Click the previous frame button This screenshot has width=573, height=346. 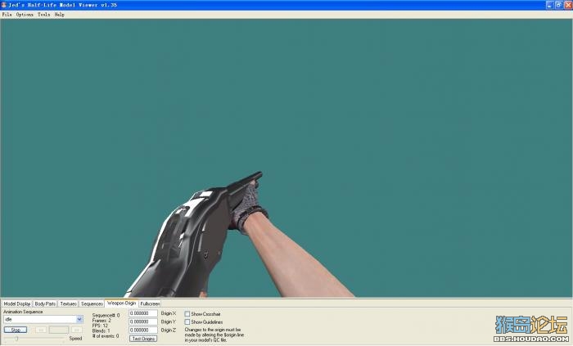pyautogui.click(x=41, y=330)
